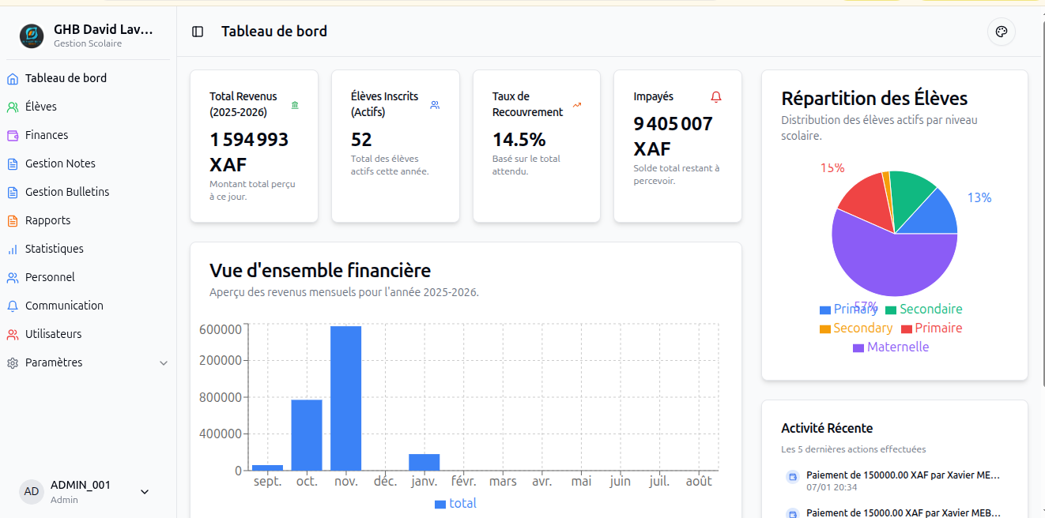The image size is (1045, 518).
Task: Toggle the blue Primary legend swatch
Action: point(825,310)
